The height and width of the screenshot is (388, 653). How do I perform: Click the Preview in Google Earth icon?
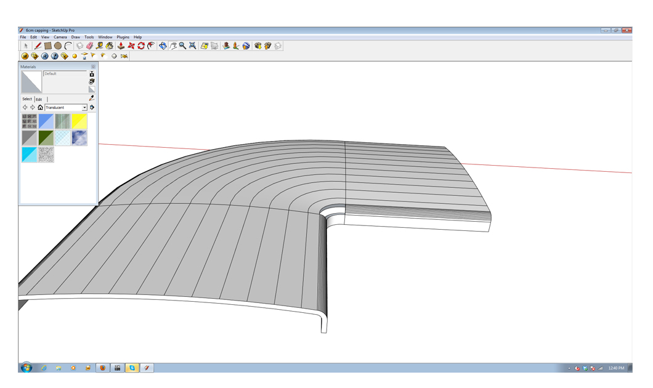[x=246, y=46]
